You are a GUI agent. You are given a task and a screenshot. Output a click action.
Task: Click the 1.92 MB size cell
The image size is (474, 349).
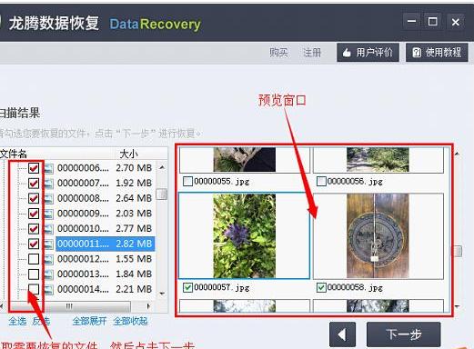[x=134, y=183]
